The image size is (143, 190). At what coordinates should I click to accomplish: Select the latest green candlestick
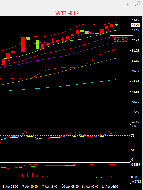(x=116, y=25)
